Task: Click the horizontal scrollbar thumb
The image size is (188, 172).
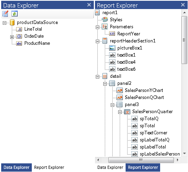Action: pyautogui.click(x=141, y=160)
